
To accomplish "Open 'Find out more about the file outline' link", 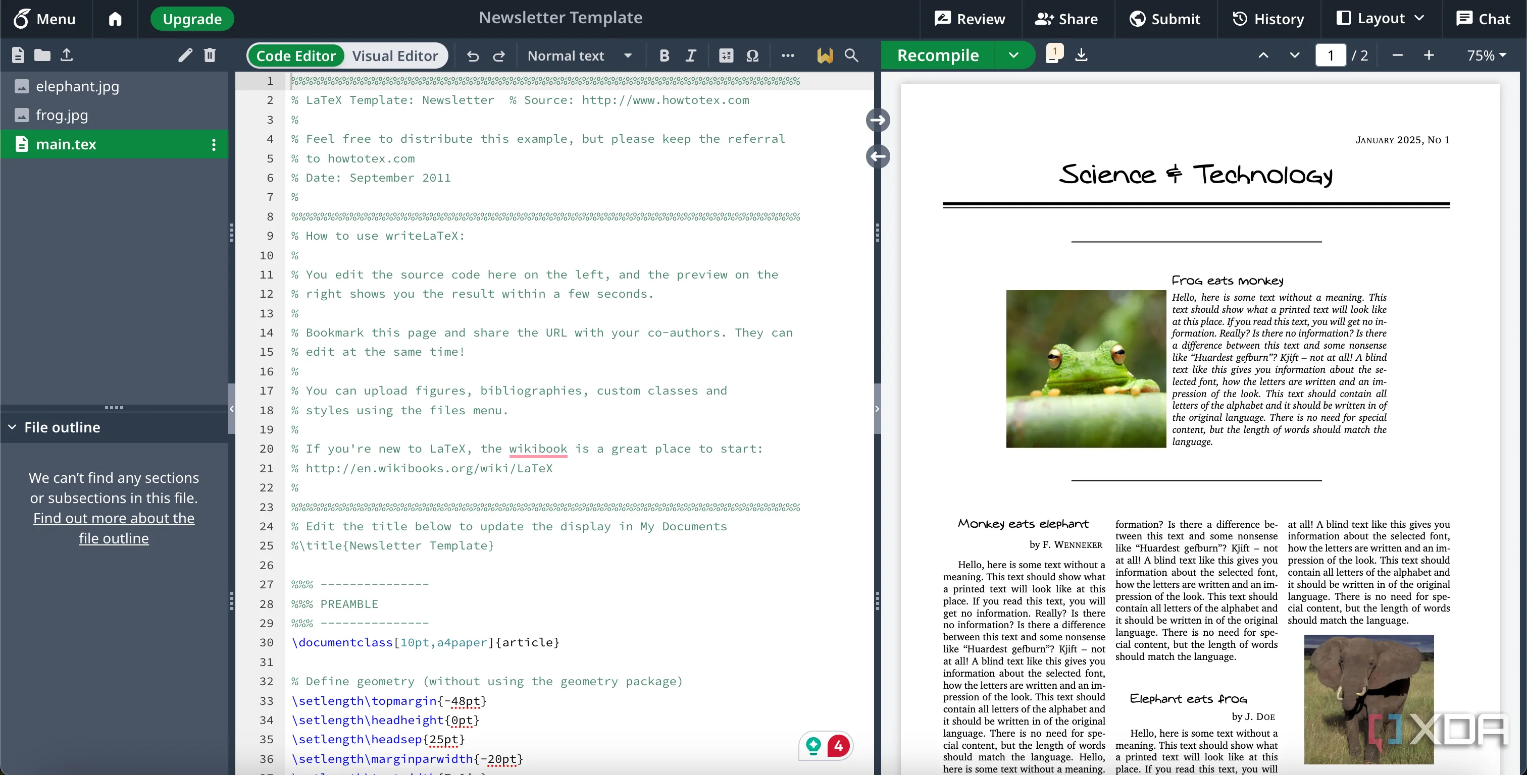I will point(114,528).
